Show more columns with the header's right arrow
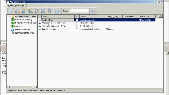The image size is (169, 95). click(162, 16)
